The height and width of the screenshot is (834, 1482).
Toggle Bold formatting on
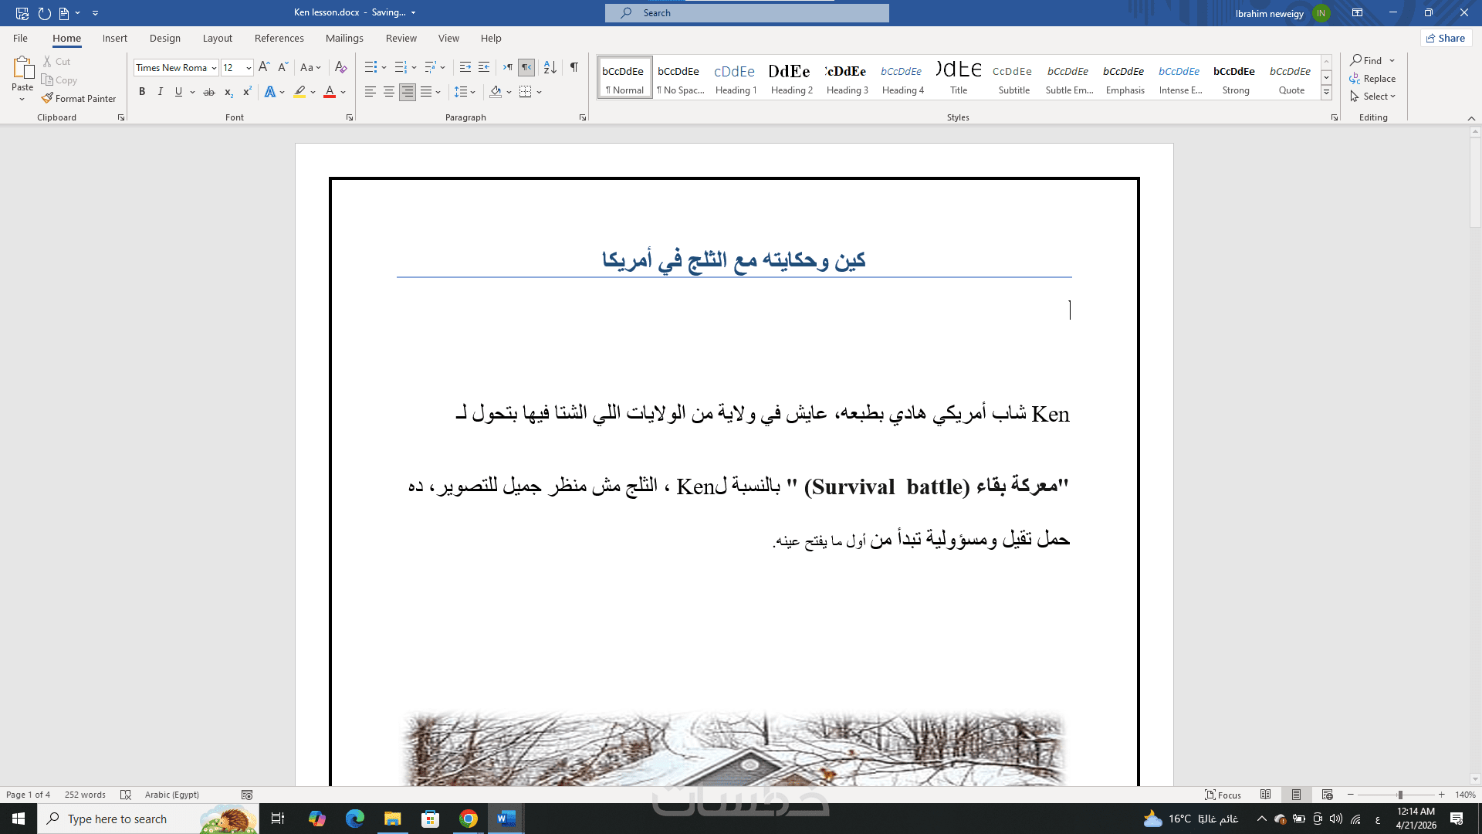pyautogui.click(x=142, y=92)
